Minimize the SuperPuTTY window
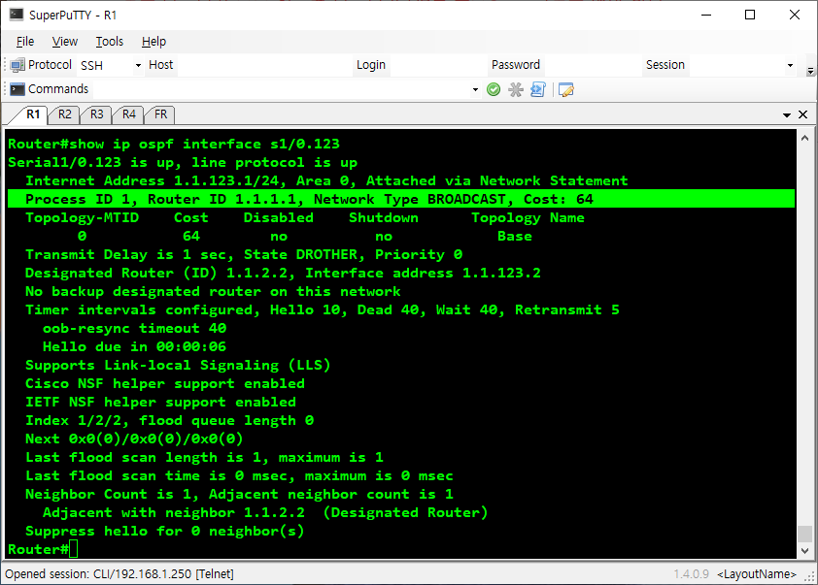818x585 pixels. tap(706, 15)
